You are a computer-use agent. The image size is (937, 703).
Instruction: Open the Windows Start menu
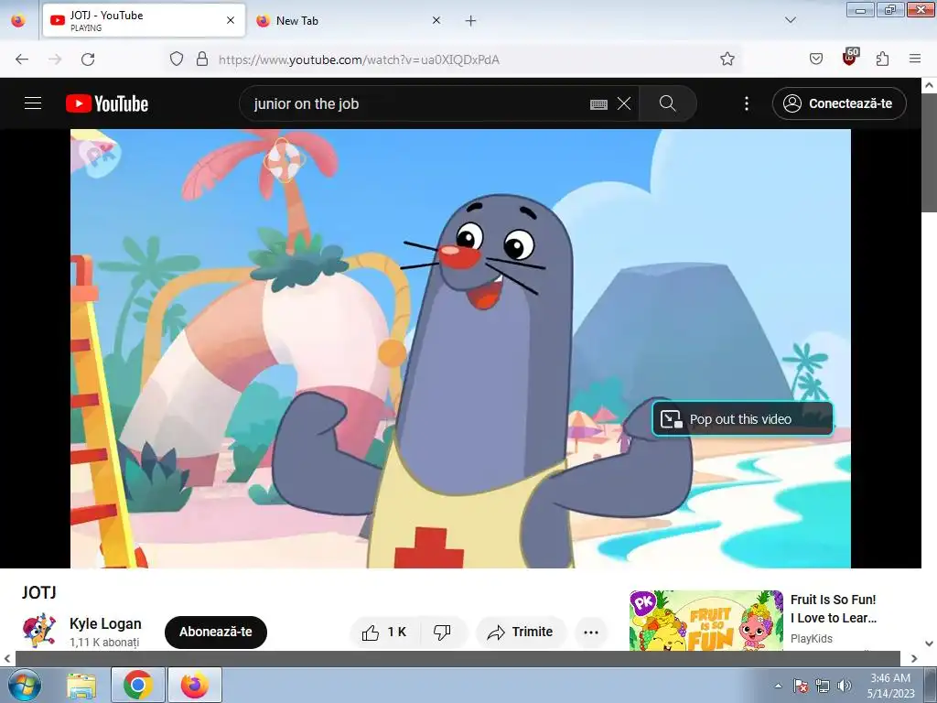click(24, 685)
